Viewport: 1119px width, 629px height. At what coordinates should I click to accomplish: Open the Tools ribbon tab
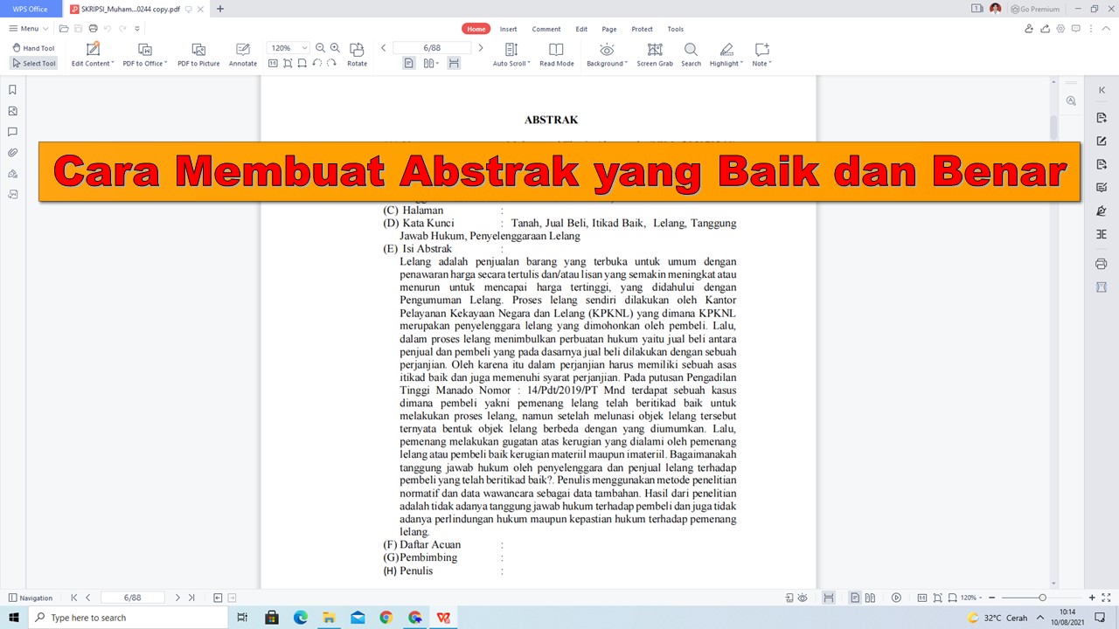click(675, 29)
